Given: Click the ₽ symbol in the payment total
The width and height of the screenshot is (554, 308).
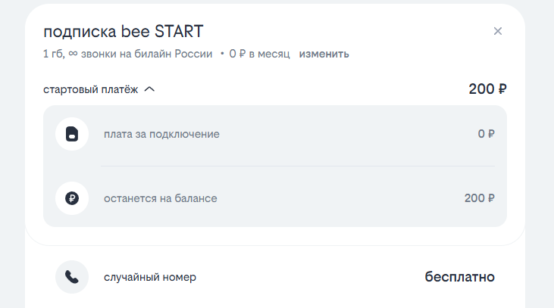Looking at the screenshot, I should [x=502, y=89].
